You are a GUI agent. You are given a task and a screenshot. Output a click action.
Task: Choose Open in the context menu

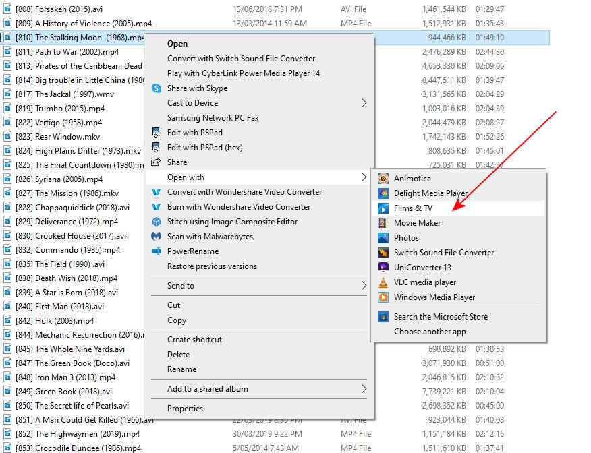(177, 44)
